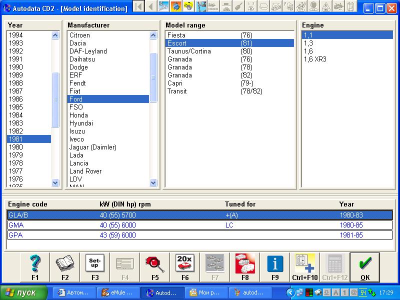Select highlighted year 1981
Viewport: 400px width, 300px height.
click(x=29, y=139)
